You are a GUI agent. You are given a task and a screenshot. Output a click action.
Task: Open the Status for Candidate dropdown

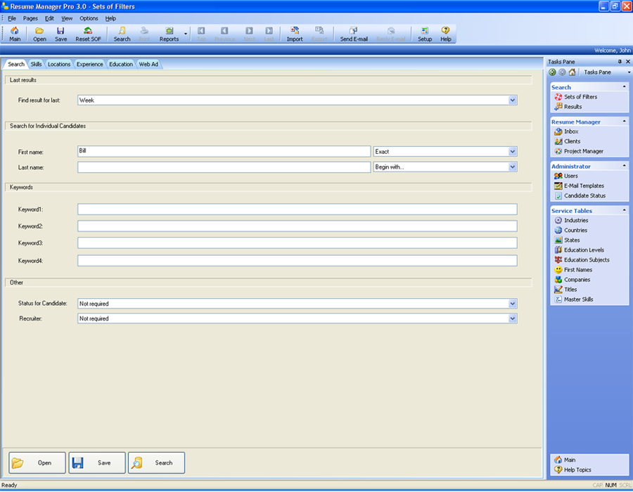pyautogui.click(x=512, y=304)
